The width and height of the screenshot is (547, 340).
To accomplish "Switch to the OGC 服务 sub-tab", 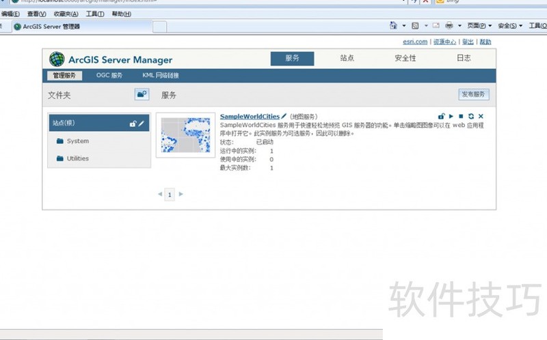I will tap(109, 76).
